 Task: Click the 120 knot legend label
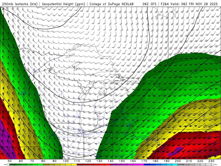pyautogui.click(x=88, y=161)
